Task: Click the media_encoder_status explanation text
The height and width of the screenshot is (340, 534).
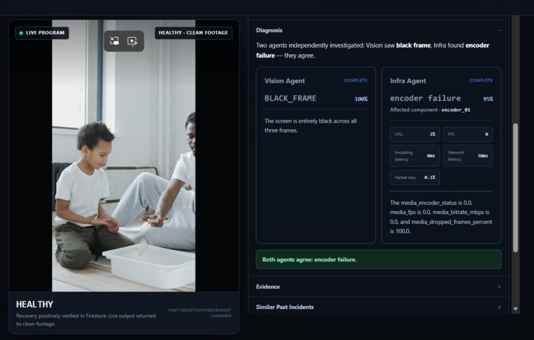Action: tap(441, 217)
